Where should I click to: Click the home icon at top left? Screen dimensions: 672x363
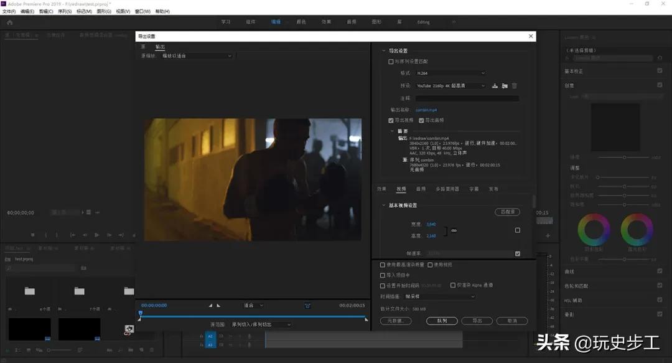pos(9,22)
